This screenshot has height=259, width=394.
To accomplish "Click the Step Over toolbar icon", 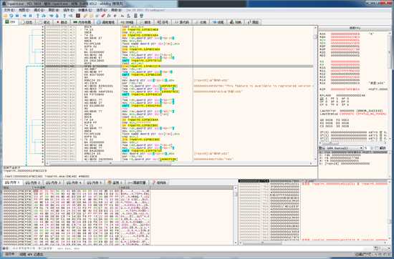I will [44, 16].
